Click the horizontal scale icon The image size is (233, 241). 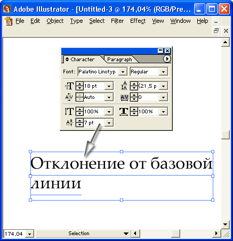[124, 112]
